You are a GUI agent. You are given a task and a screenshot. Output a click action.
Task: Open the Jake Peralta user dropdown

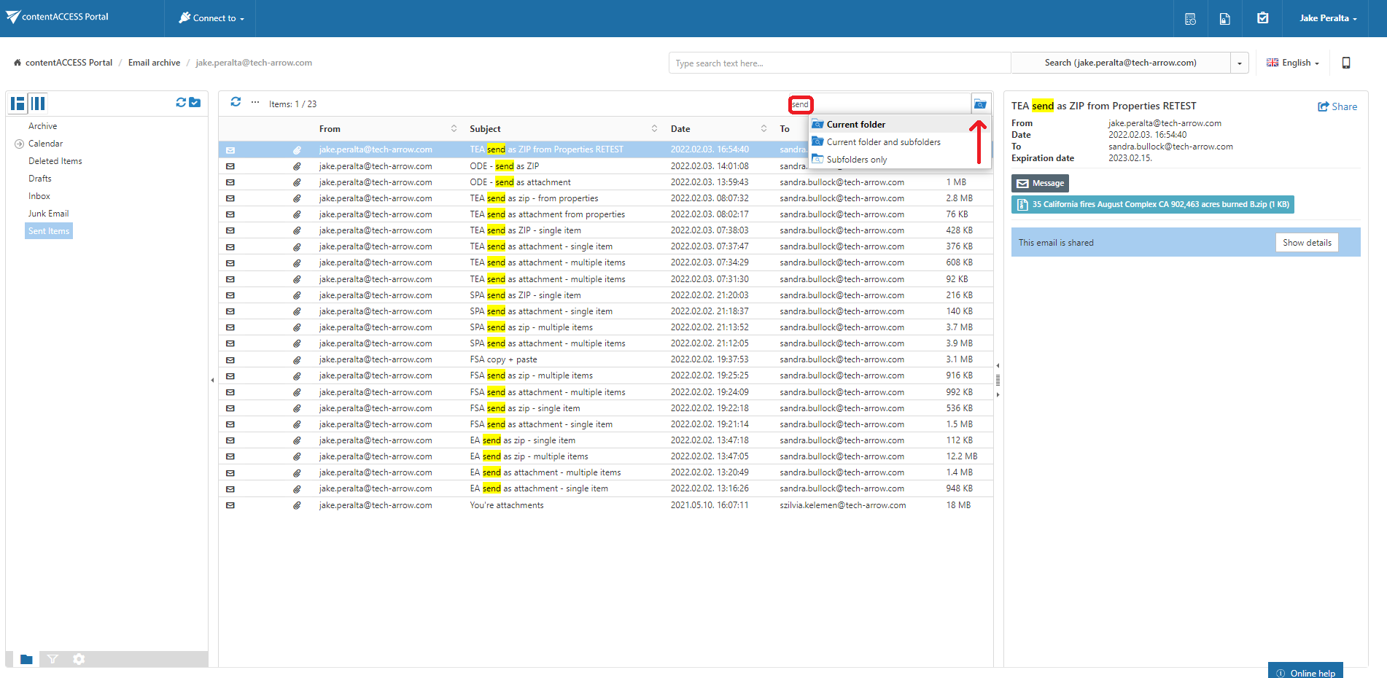pyautogui.click(x=1327, y=18)
